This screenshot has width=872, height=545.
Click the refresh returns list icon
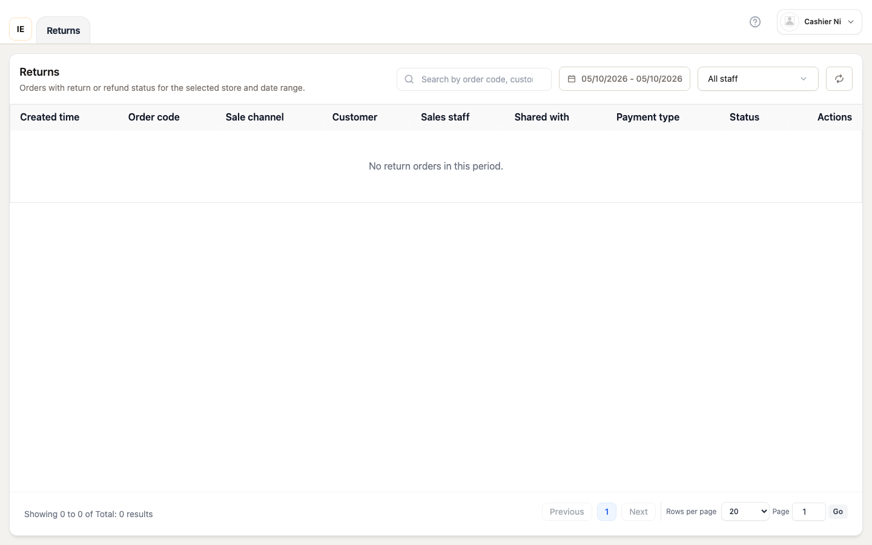click(839, 79)
